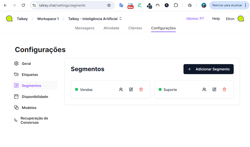Focus the browser address bar
Screen dimensions: 250x147
70,5
